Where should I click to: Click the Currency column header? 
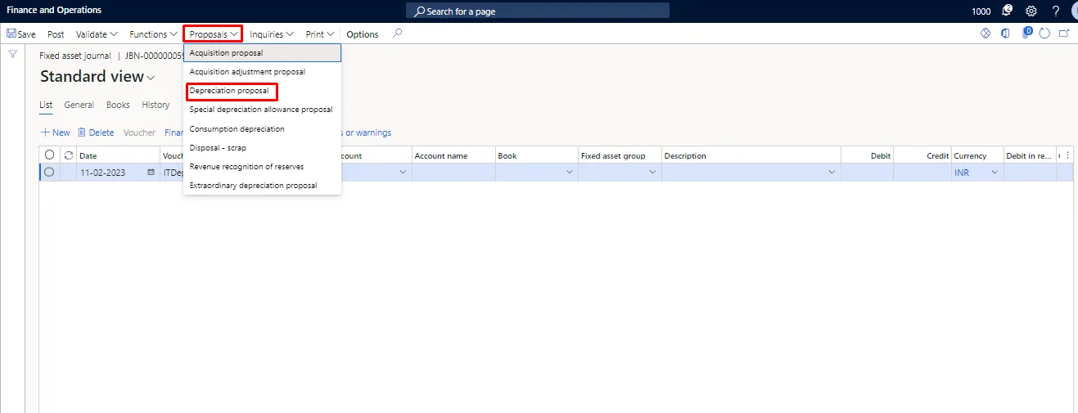[x=977, y=155]
